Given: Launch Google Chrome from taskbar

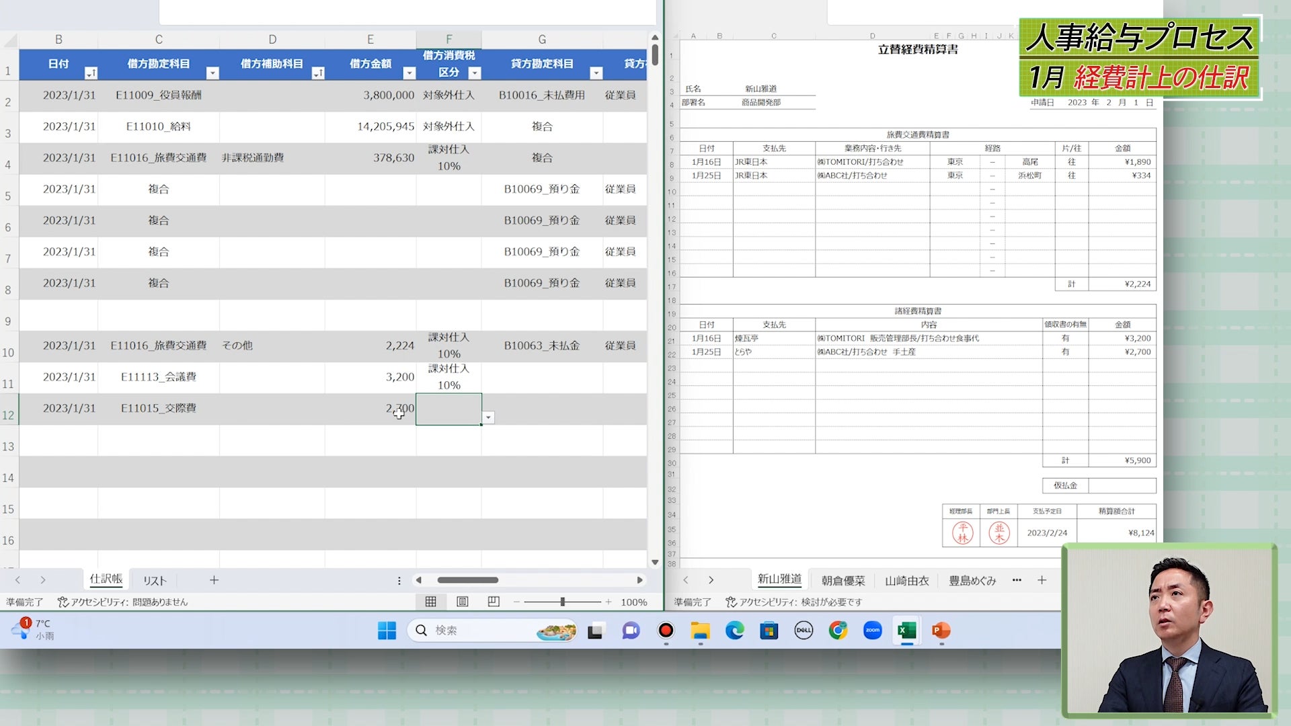Looking at the screenshot, I should [x=838, y=631].
